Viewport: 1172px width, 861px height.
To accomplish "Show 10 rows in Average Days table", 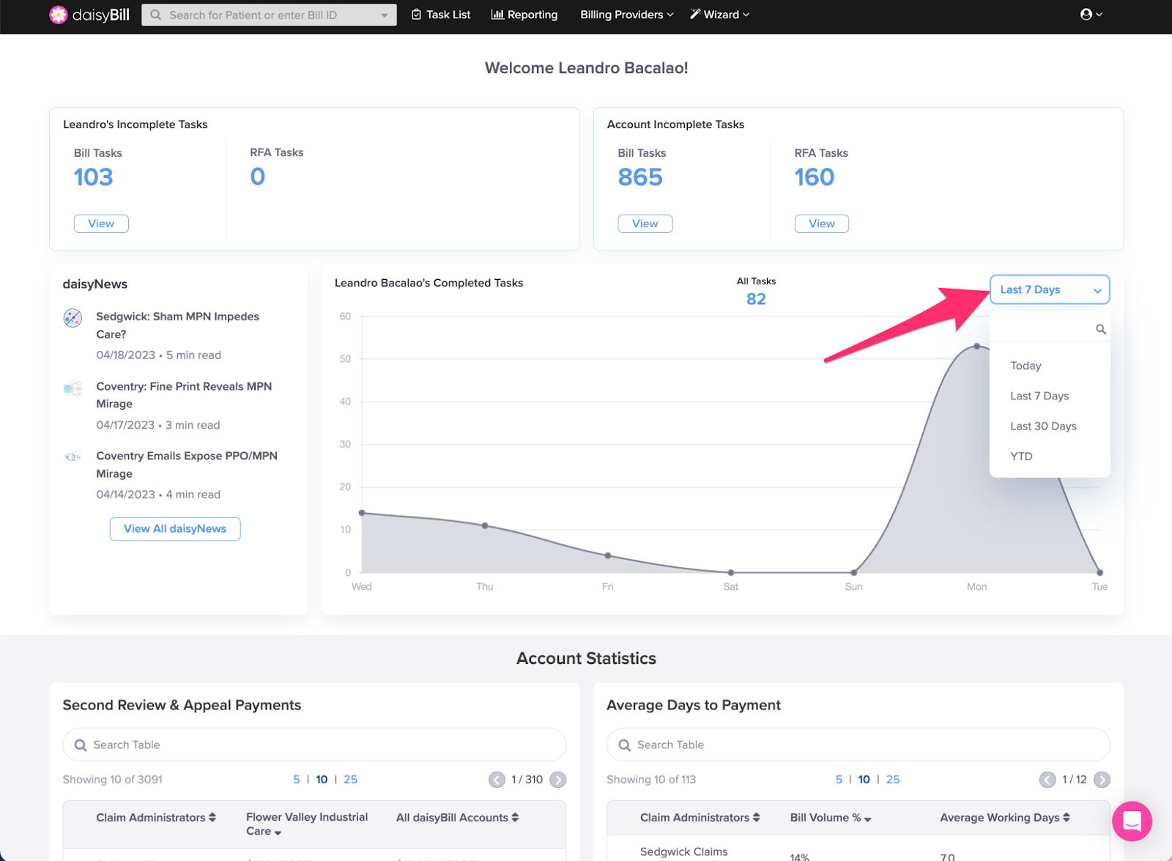I will pos(864,780).
